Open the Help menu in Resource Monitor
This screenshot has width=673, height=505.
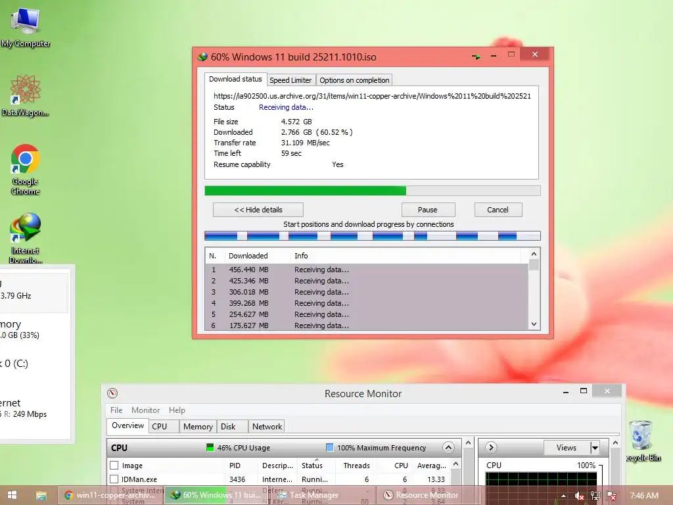coord(177,410)
